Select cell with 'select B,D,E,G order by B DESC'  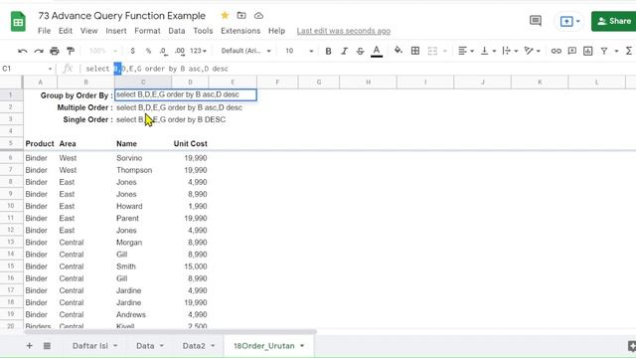pos(171,119)
